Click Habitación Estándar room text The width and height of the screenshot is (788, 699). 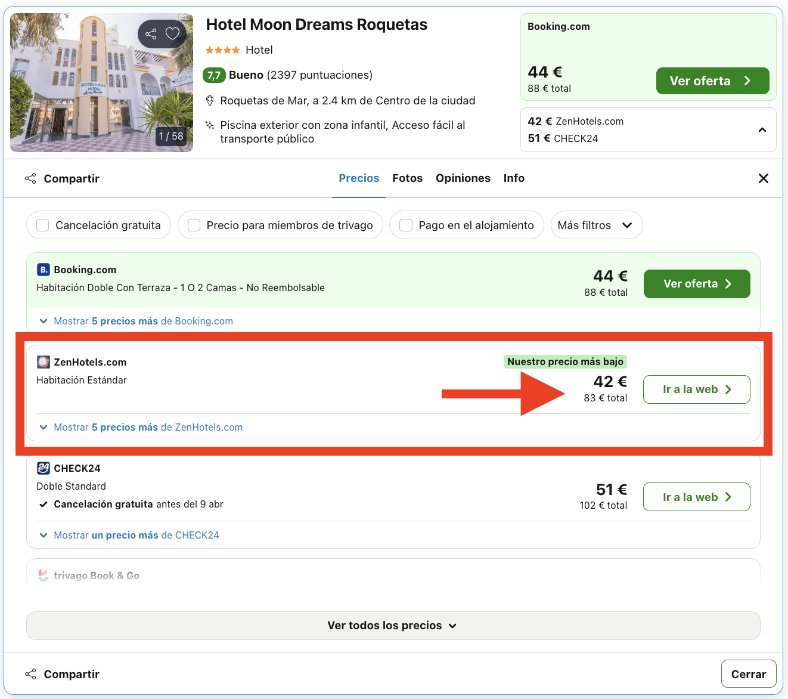click(82, 380)
